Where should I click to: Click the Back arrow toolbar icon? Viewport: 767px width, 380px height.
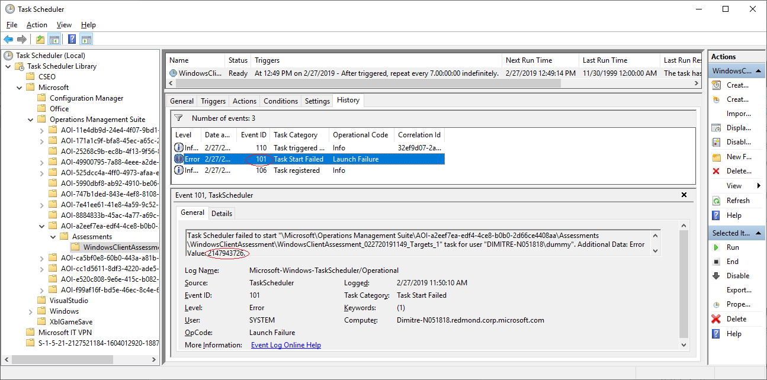[8, 39]
